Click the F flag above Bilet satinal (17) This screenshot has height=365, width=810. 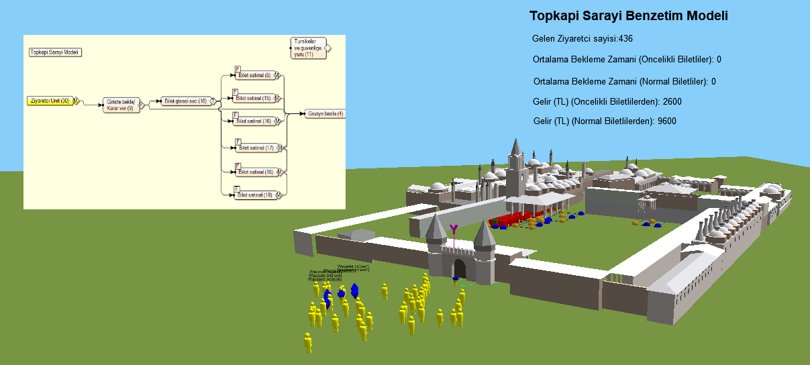coord(238,141)
